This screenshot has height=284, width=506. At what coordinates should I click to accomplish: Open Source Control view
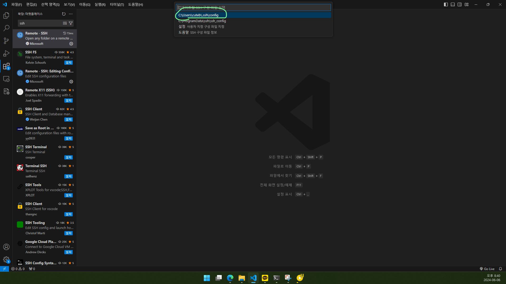point(6,41)
